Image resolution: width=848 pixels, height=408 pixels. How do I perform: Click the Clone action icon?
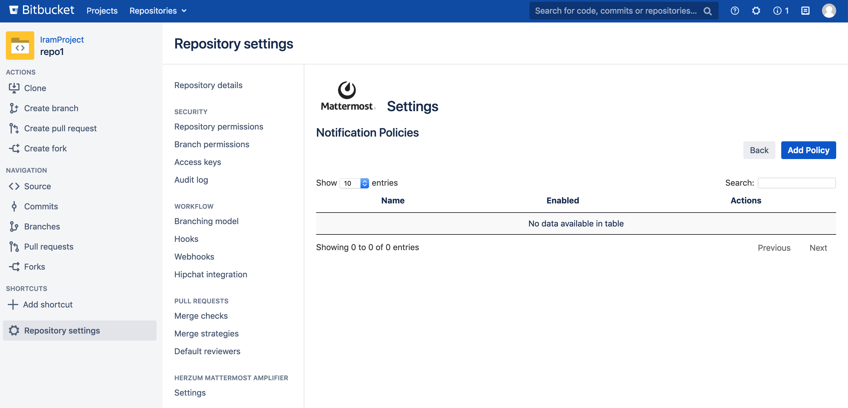[14, 88]
